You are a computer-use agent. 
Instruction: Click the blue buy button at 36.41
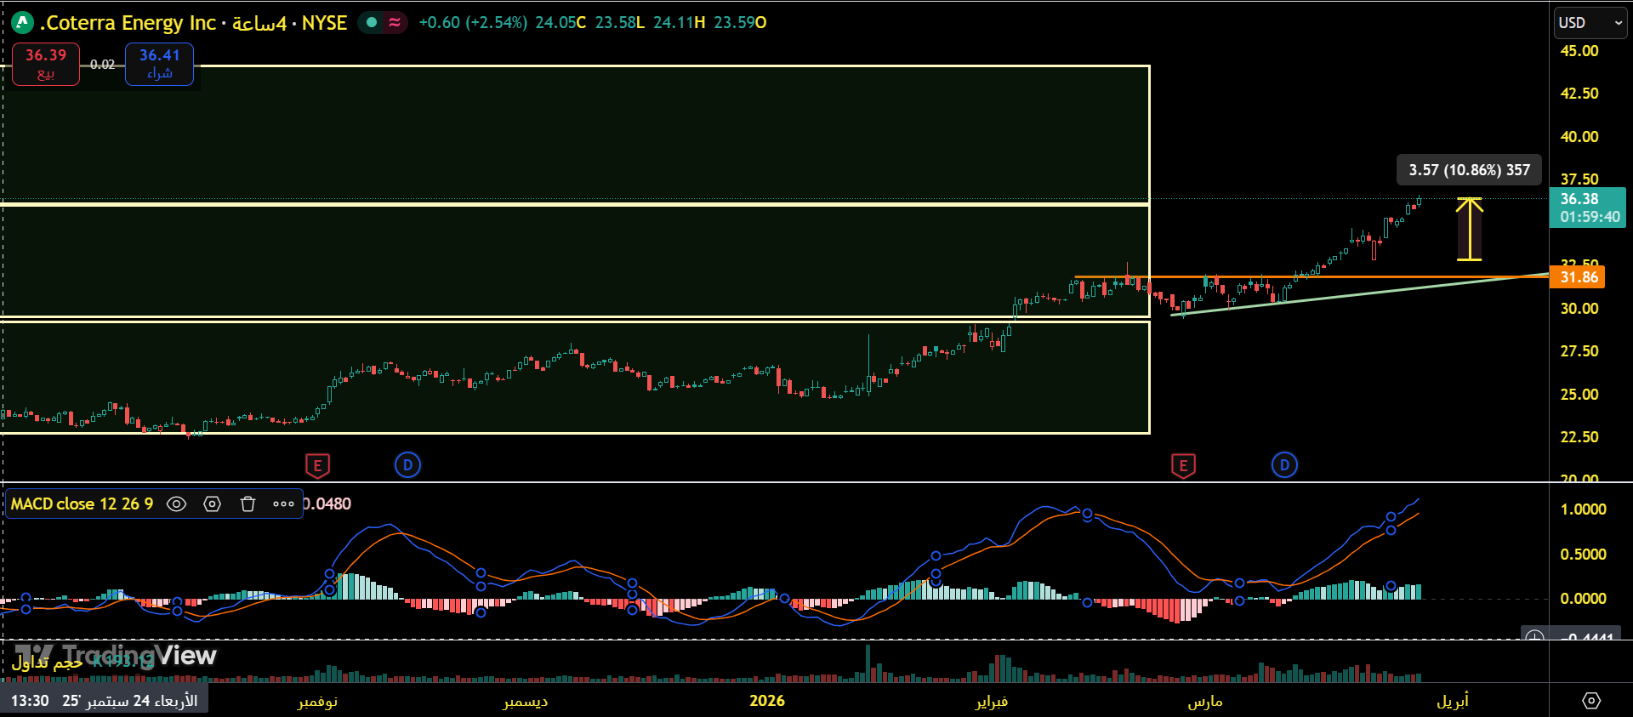tap(159, 65)
